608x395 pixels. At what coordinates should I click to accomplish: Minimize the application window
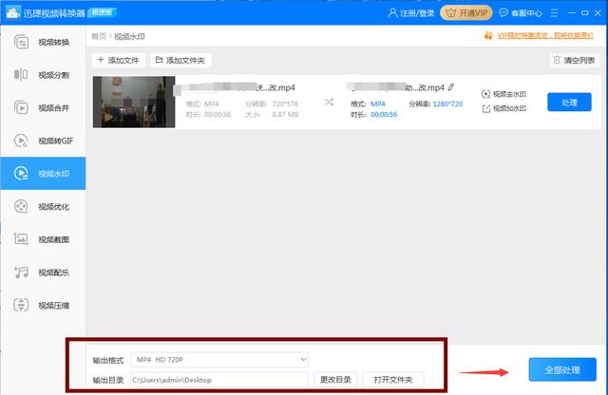(x=572, y=13)
